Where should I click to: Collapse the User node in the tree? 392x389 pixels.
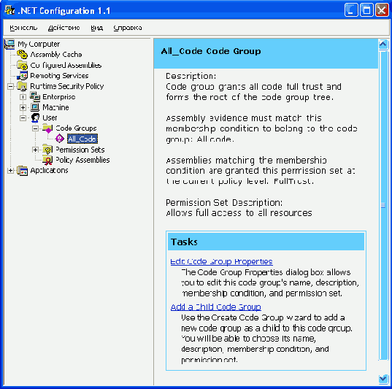click(23, 118)
